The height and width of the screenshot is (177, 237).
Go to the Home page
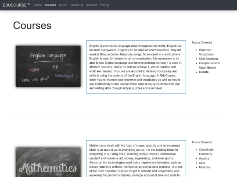point(38,5)
